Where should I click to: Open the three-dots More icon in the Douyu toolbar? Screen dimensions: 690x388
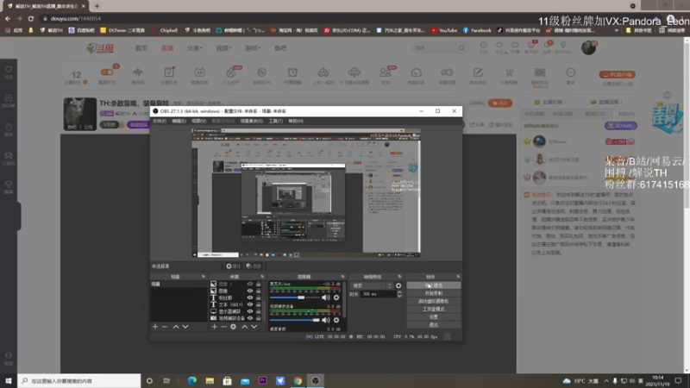(571, 72)
